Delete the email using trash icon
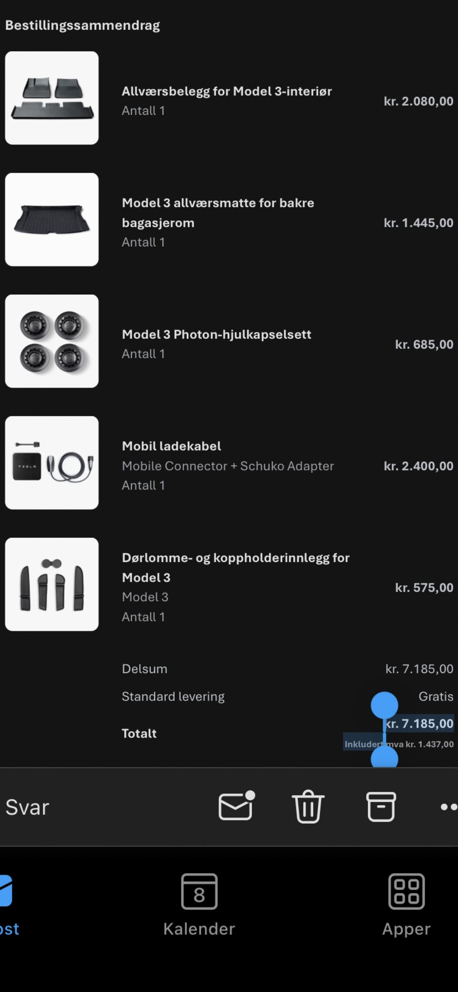This screenshot has width=458, height=992. point(308,806)
